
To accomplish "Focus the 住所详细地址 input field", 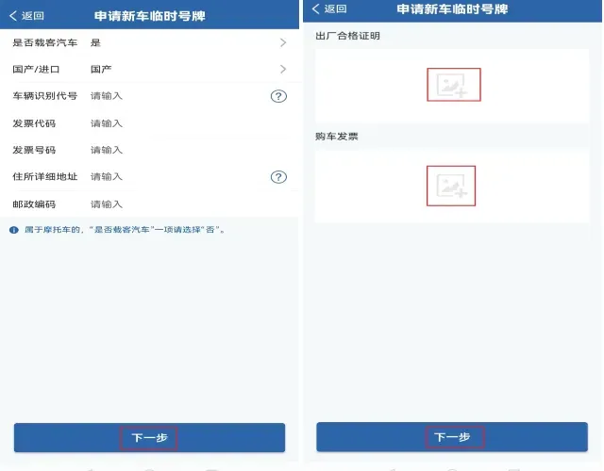I will pyautogui.click(x=177, y=177).
